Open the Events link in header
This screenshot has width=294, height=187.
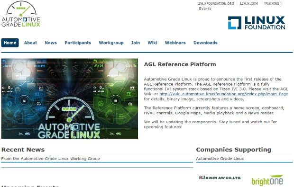click(x=205, y=9)
